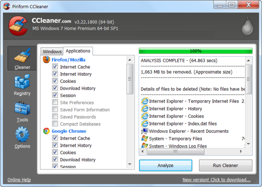Screen dimensions: 262x187
Task: Click the Firefox icon in application list
Action: pyautogui.click(x=46, y=60)
